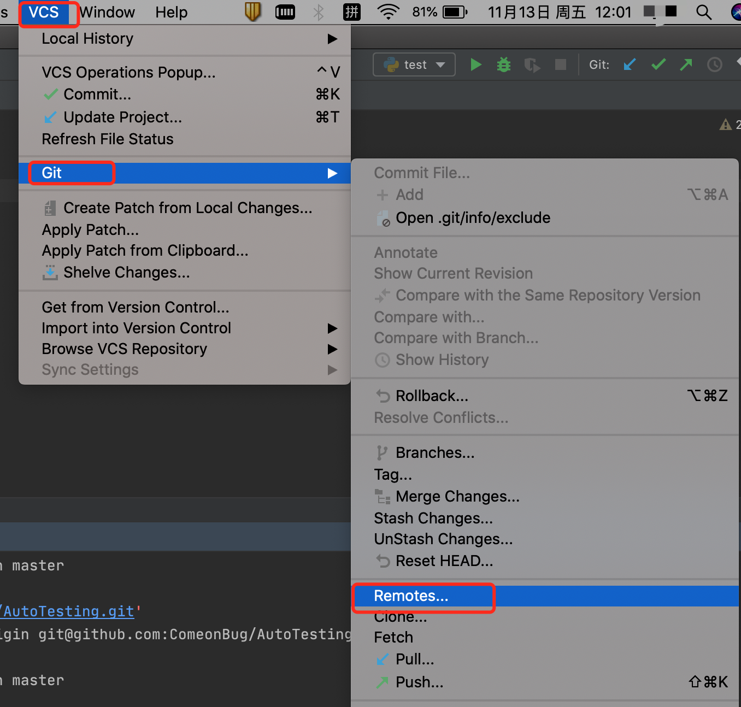Screen dimensions: 741x707
Task: Open Remotes... in Git submenu
Action: click(x=545, y=596)
